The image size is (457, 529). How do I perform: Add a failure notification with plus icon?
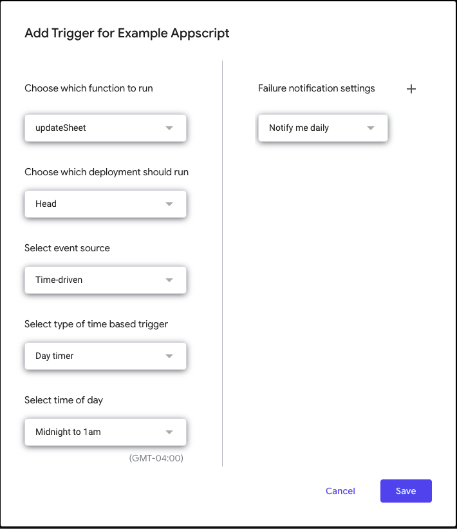[411, 89]
